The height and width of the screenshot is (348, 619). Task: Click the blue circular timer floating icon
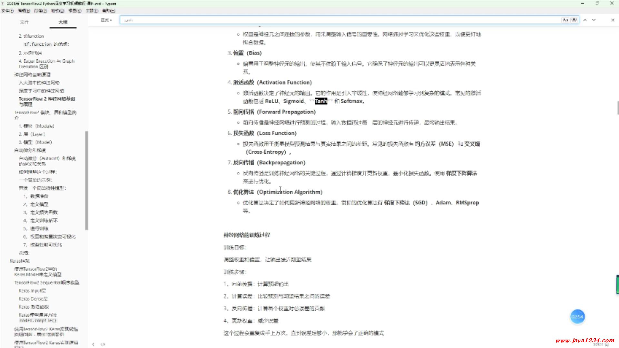577,317
